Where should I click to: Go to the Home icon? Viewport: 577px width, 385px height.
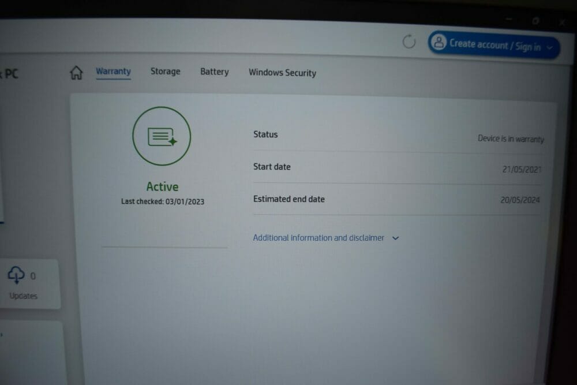pyautogui.click(x=76, y=73)
